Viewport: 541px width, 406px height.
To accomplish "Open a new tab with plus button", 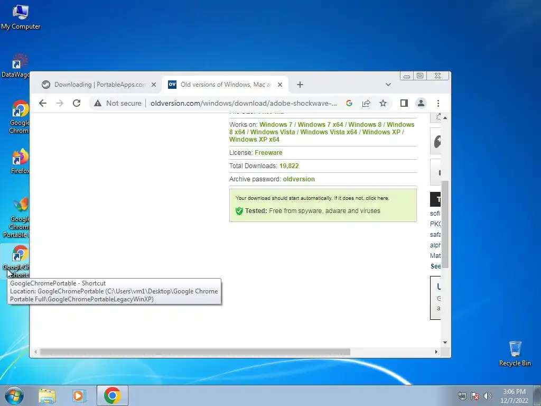I will [300, 85].
